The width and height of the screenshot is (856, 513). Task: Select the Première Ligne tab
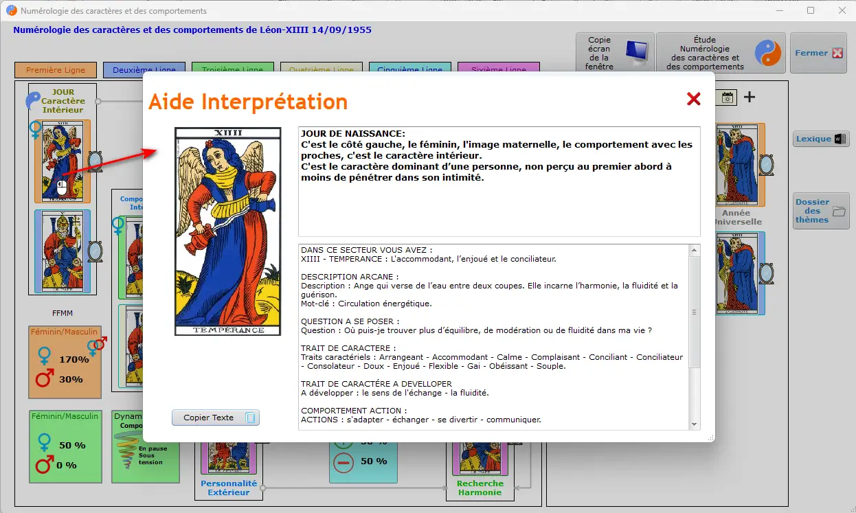point(56,70)
